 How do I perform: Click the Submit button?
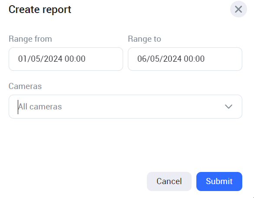[x=219, y=181]
